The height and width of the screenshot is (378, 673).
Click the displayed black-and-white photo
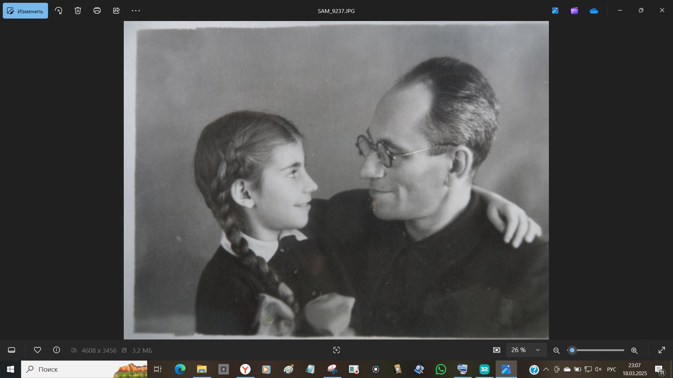336,180
